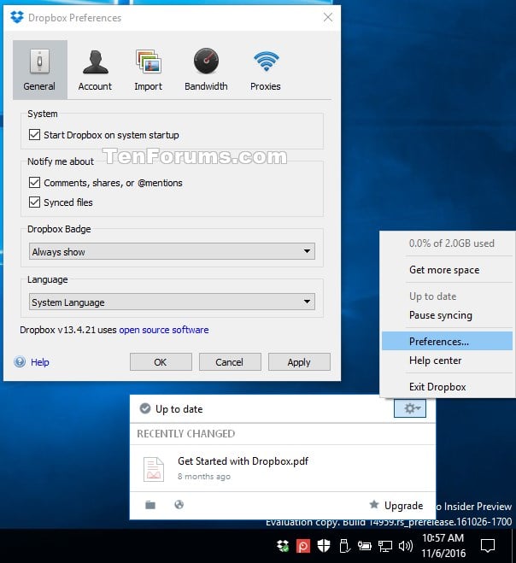Cancel the preferences dialog
516x563 pixels.
click(x=230, y=362)
